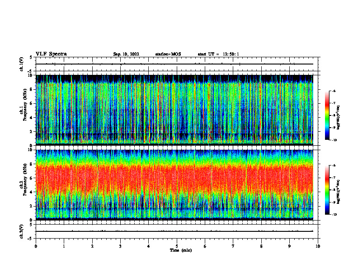Click the ch.2 color bar units label
The width and height of the screenshot is (358, 276).
pyautogui.click(x=339, y=192)
